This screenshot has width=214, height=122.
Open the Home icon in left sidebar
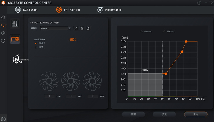3,18
